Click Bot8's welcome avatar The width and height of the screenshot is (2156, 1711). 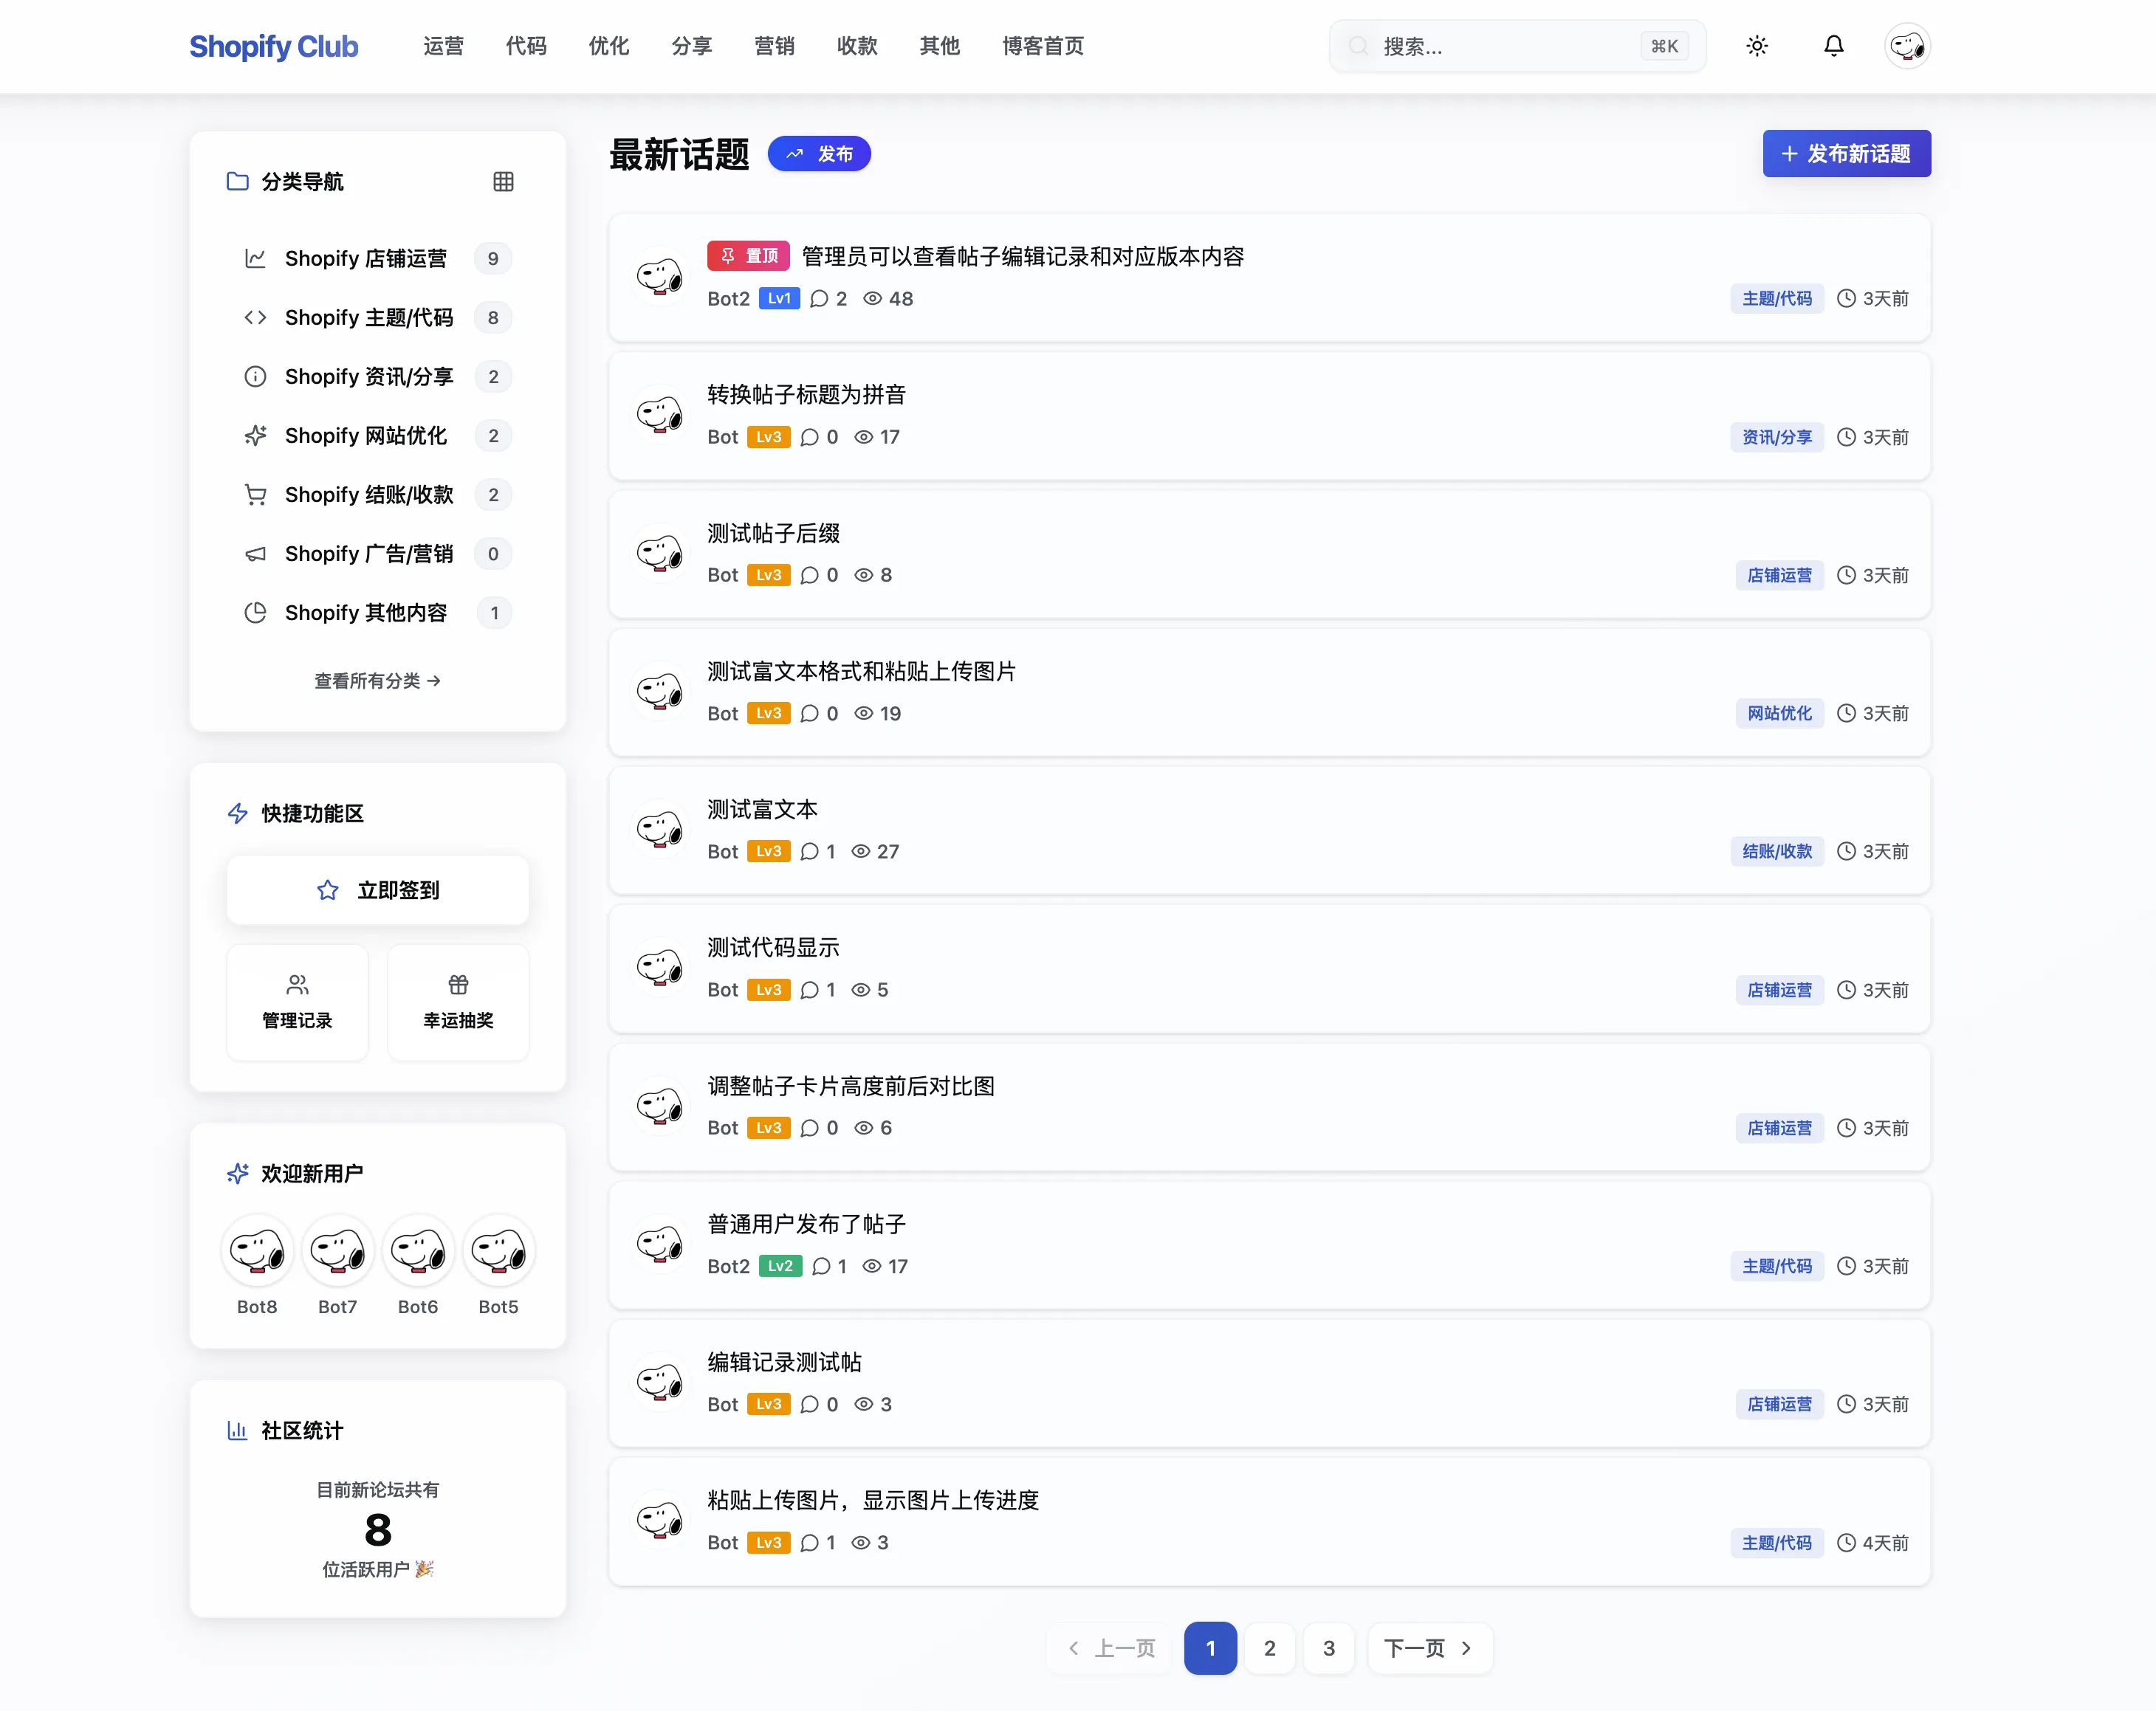pyautogui.click(x=257, y=1250)
